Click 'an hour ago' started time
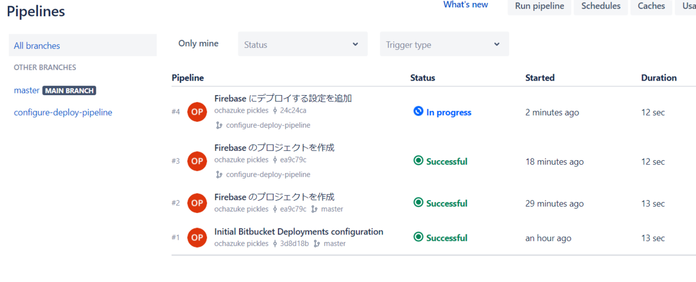The width and height of the screenshot is (696, 282). tap(548, 238)
